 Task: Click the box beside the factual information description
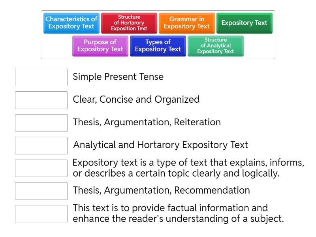[41, 213]
